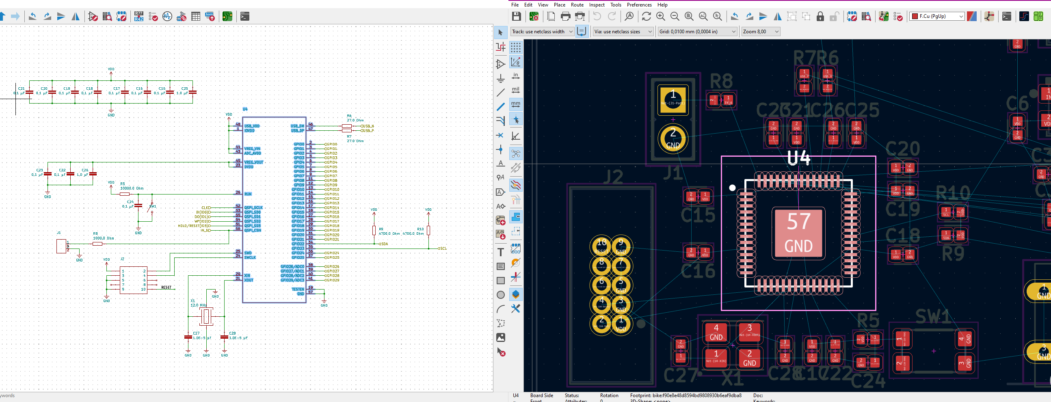Refresh the PCB view
Viewport: 1051px width, 402px height.
(646, 16)
